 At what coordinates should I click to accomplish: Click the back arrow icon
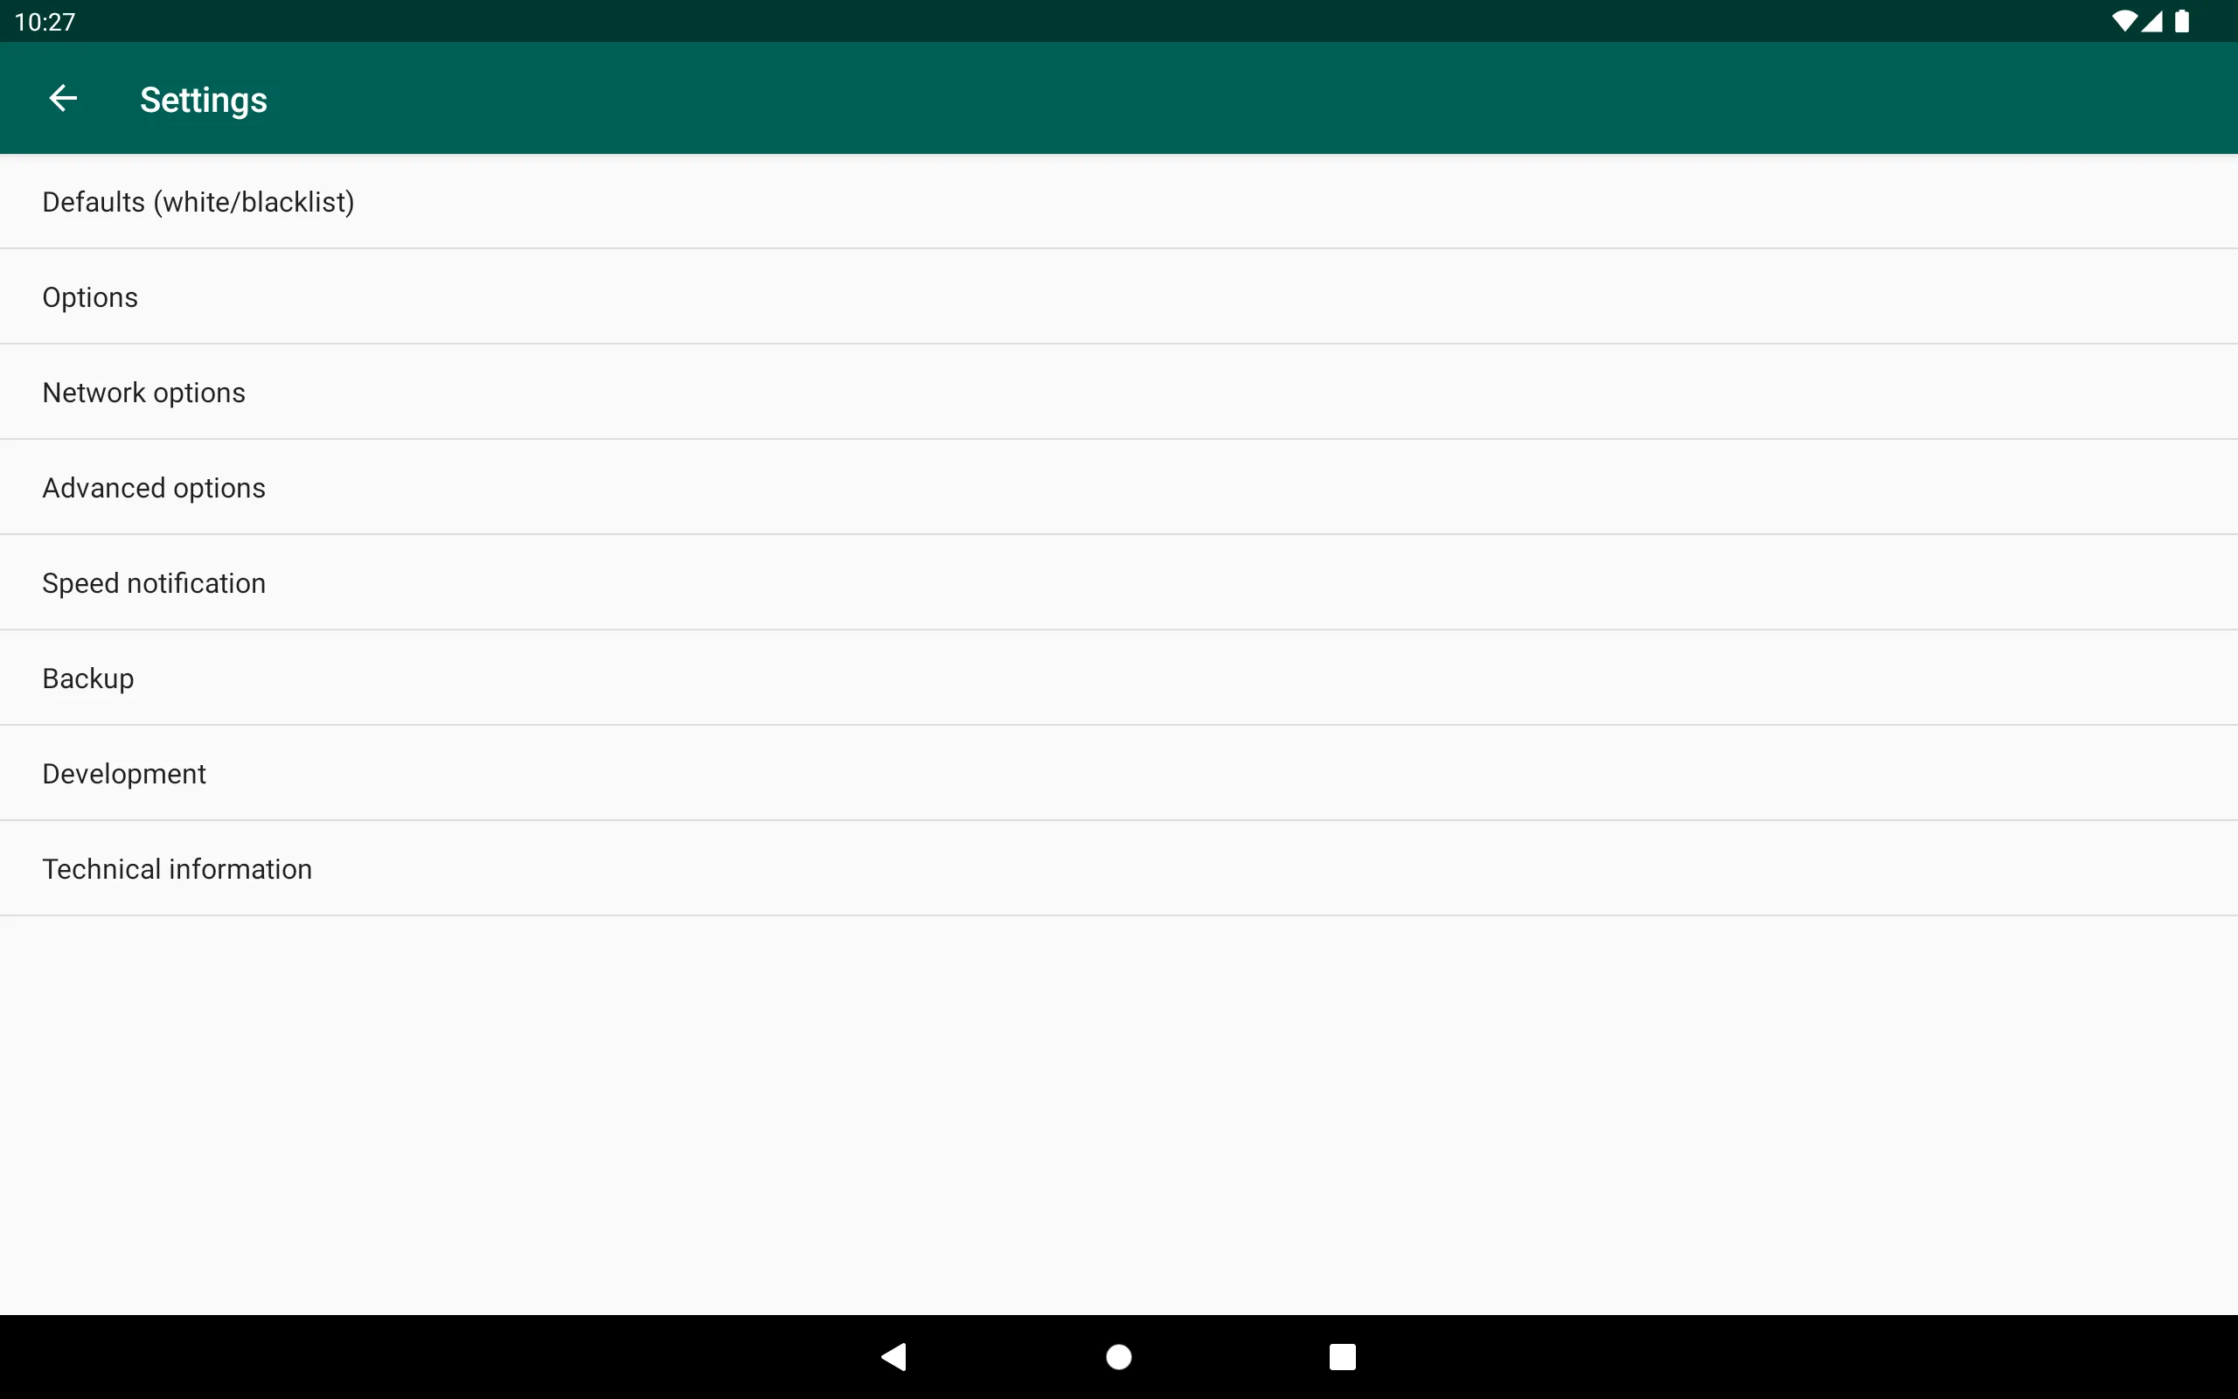tap(61, 98)
